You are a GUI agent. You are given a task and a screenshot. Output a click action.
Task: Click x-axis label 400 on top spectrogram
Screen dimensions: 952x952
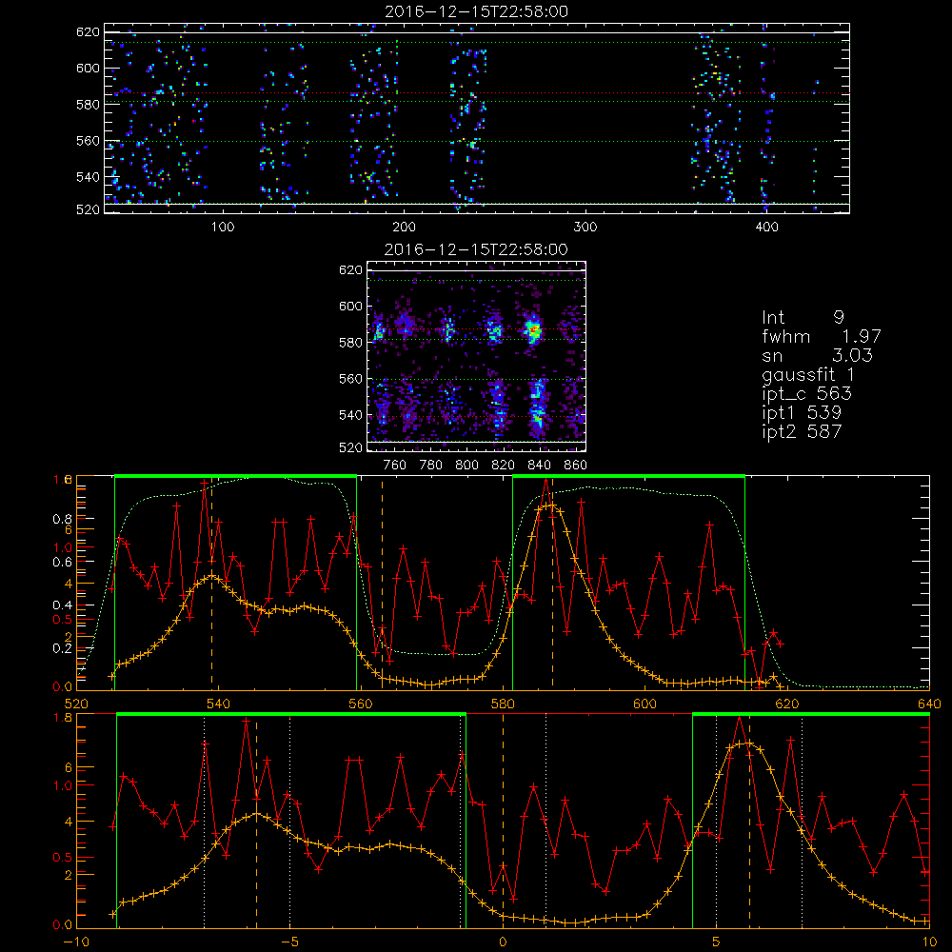pos(766,228)
